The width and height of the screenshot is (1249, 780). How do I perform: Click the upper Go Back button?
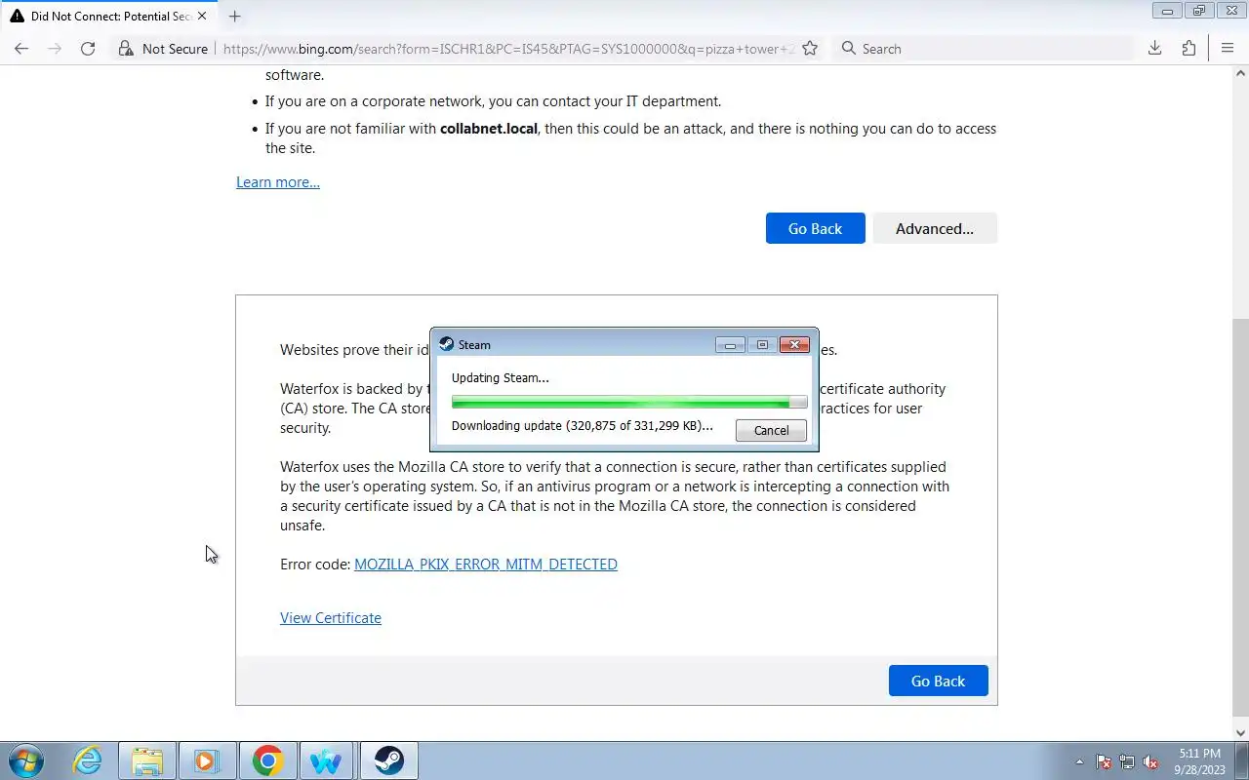click(816, 228)
